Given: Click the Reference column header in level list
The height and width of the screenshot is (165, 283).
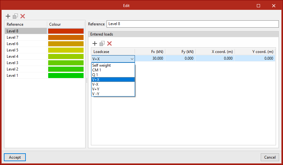Looking at the screenshot, I should [x=26, y=24].
